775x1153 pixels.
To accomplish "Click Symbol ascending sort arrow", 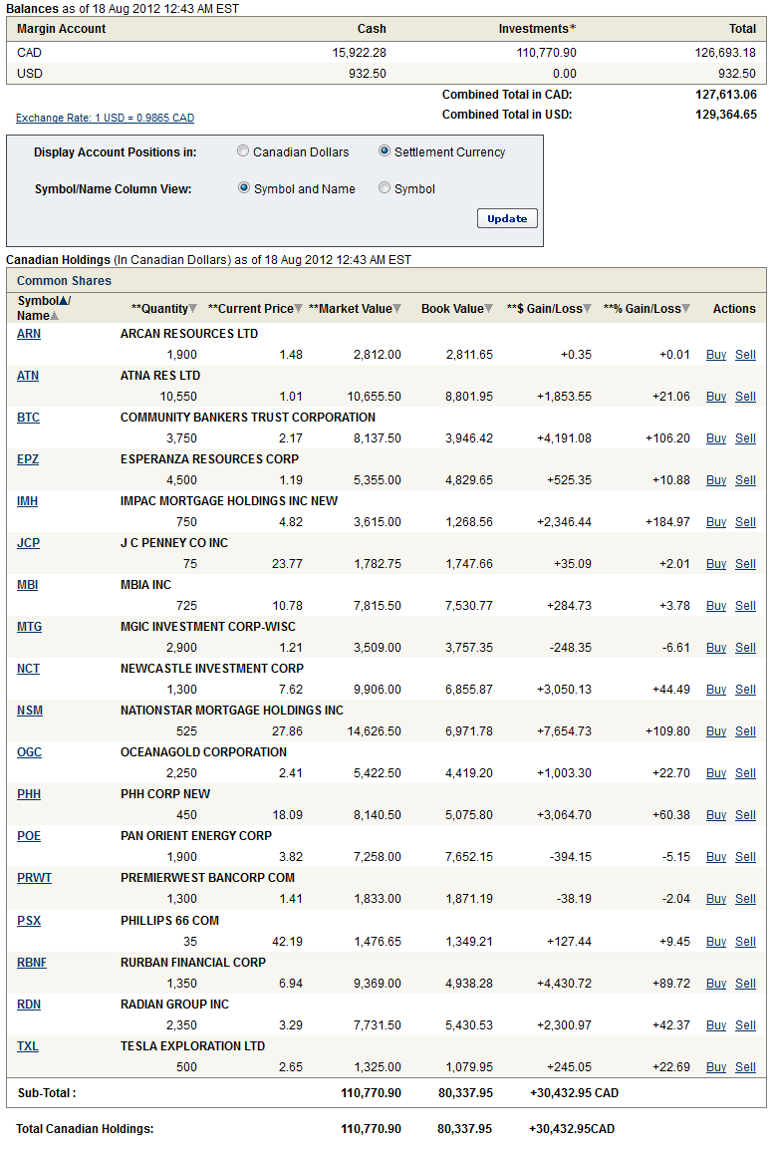I will 65,301.
